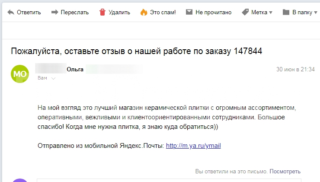
Task: Open the В папку dropdown arrow
Action: (x=316, y=13)
